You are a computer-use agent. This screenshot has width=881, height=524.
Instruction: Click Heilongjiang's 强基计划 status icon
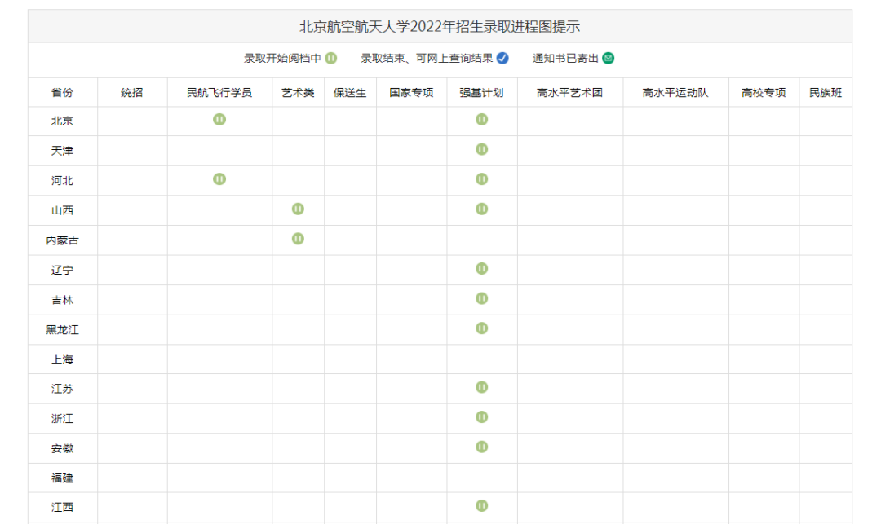point(481,328)
